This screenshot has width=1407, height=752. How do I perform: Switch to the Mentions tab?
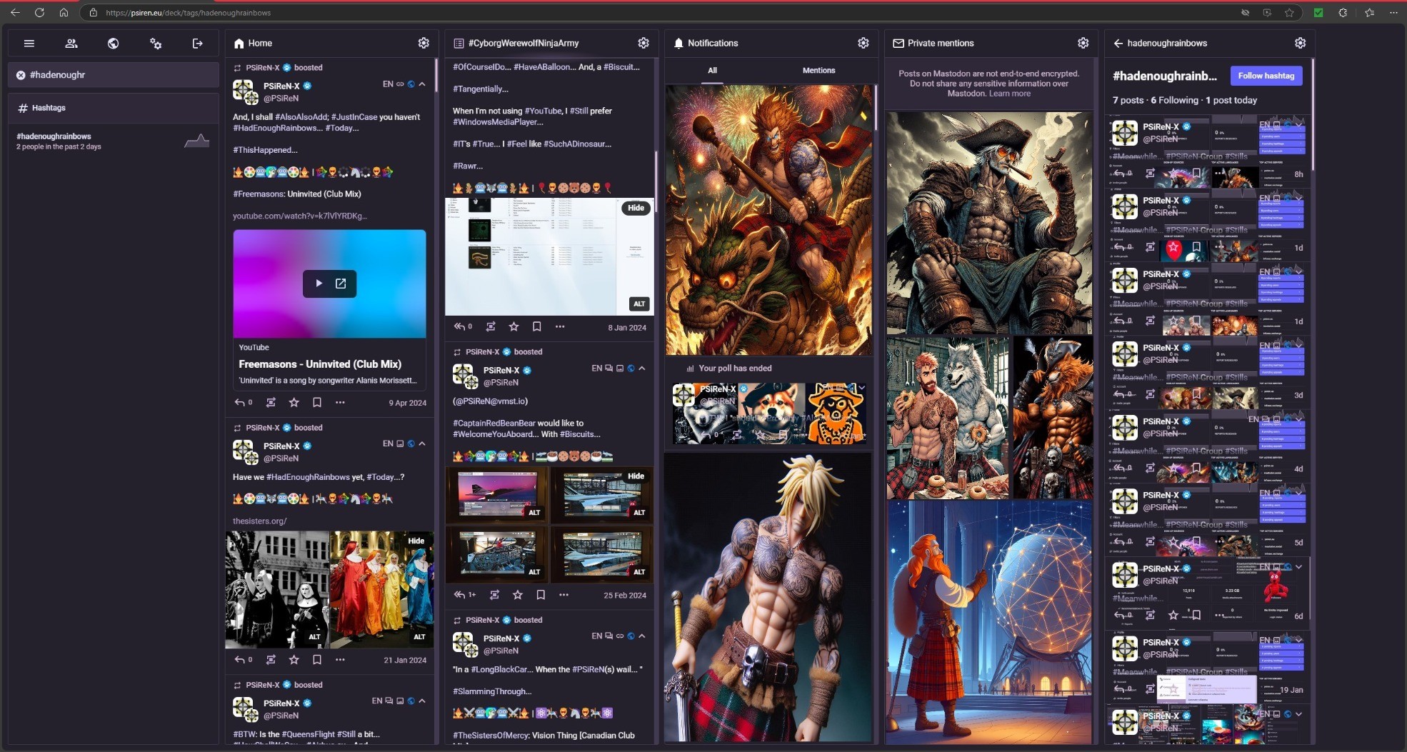818,71
